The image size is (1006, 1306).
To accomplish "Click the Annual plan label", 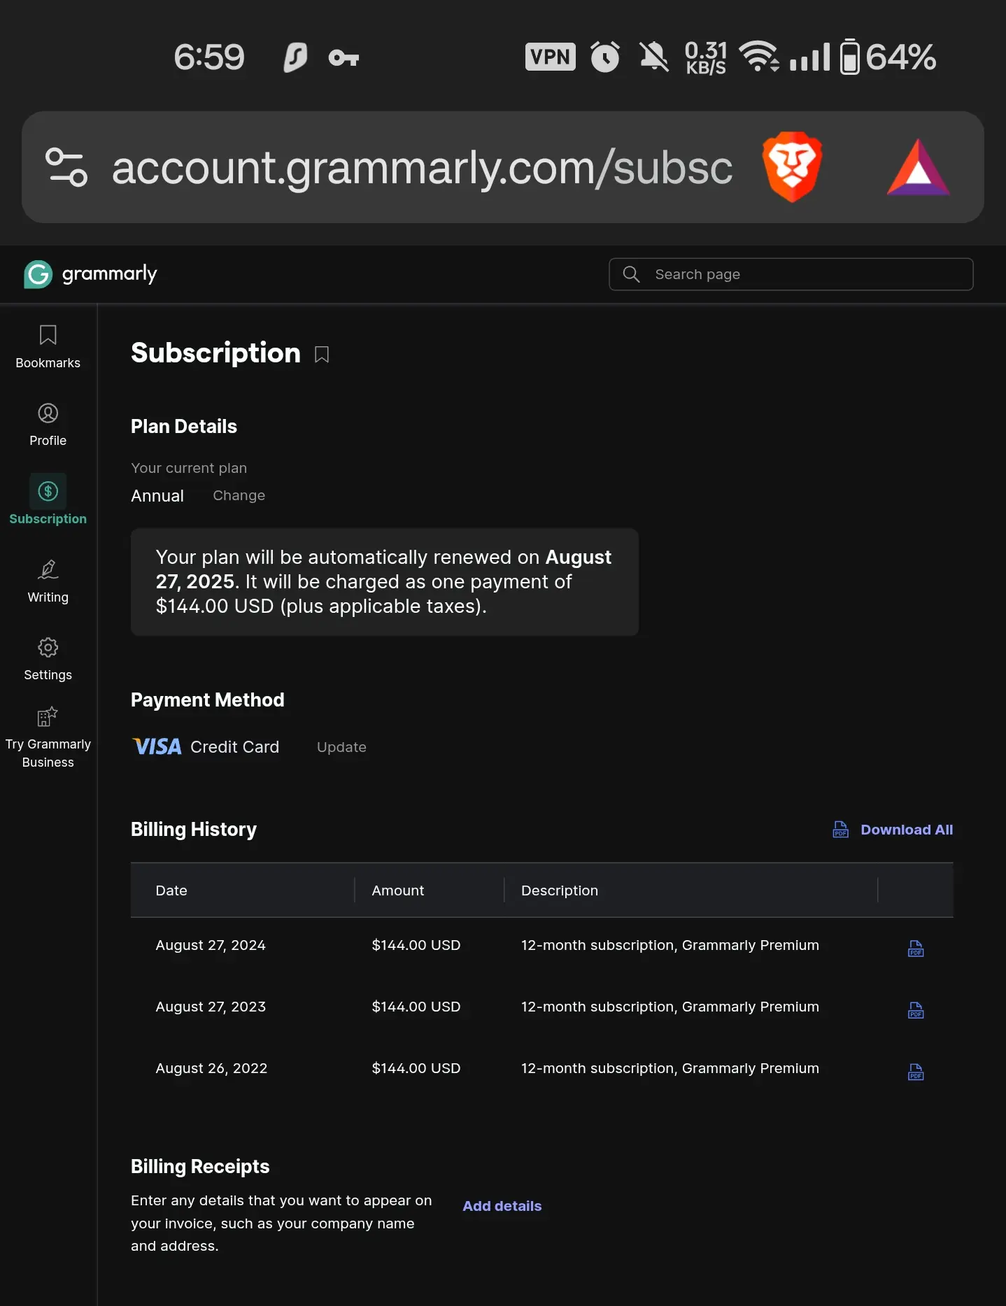I will point(157,495).
